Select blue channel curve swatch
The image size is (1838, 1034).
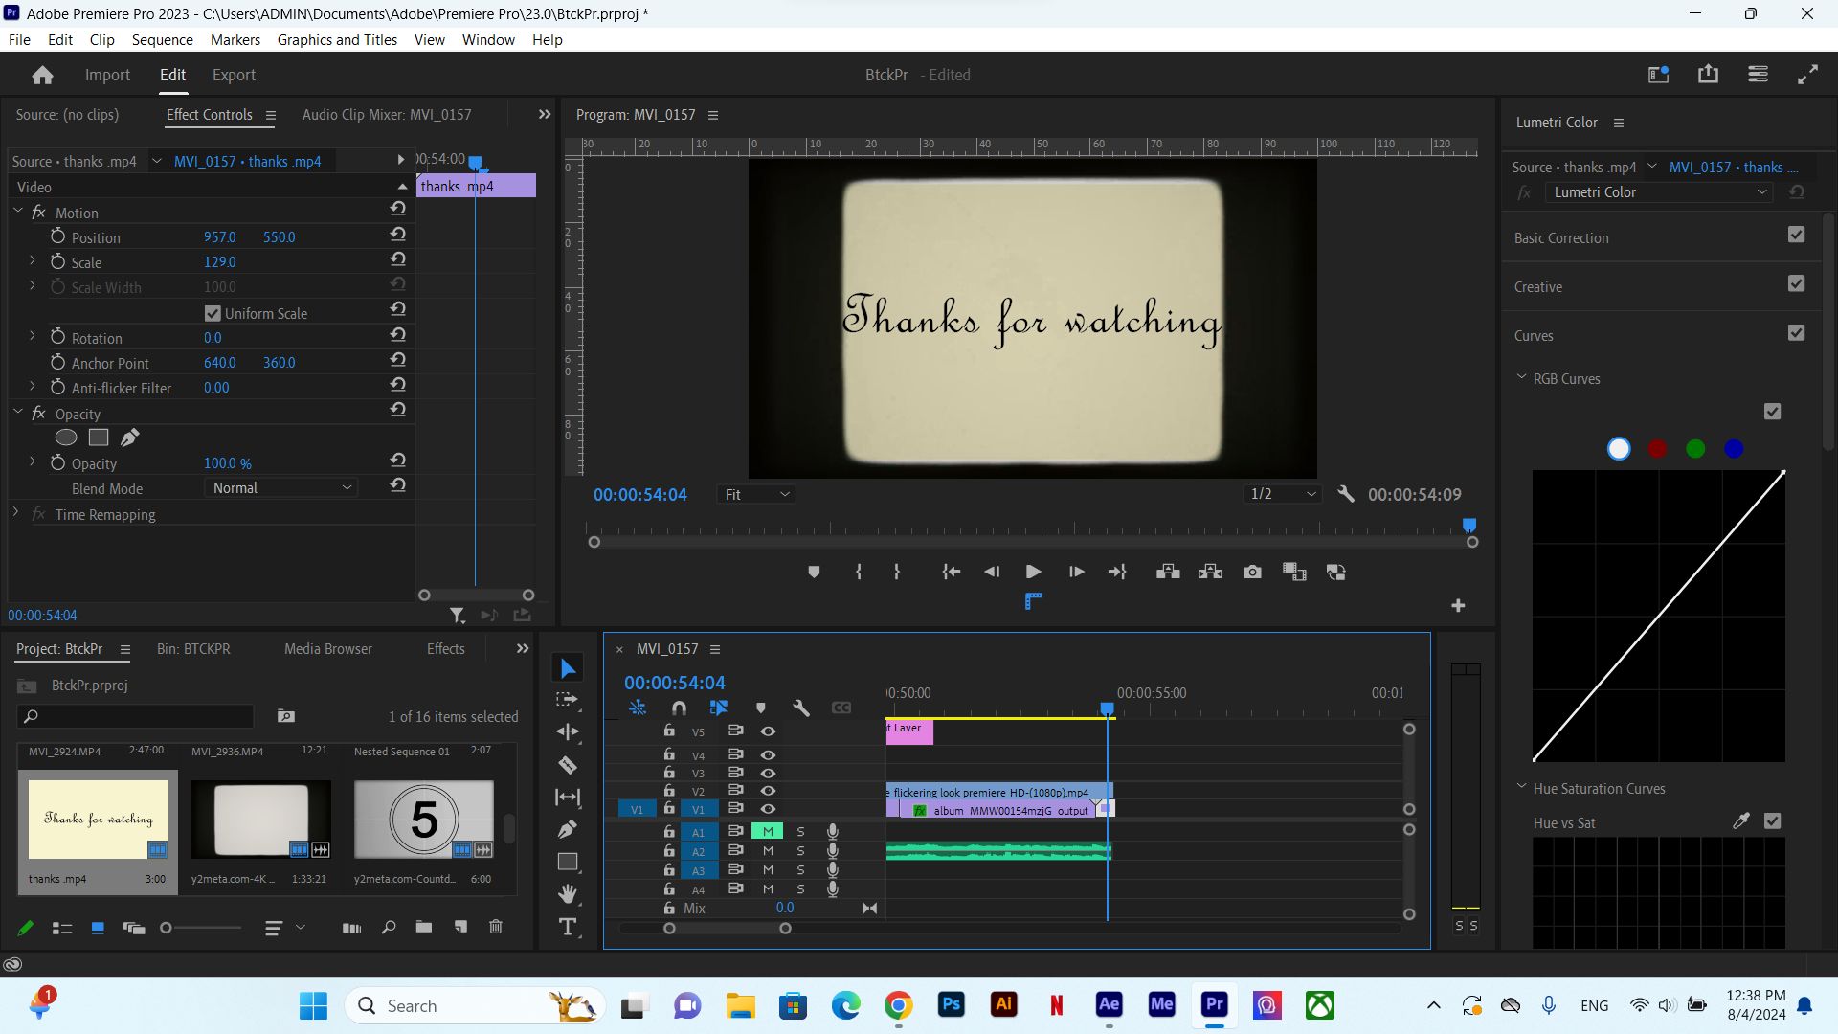(1734, 448)
